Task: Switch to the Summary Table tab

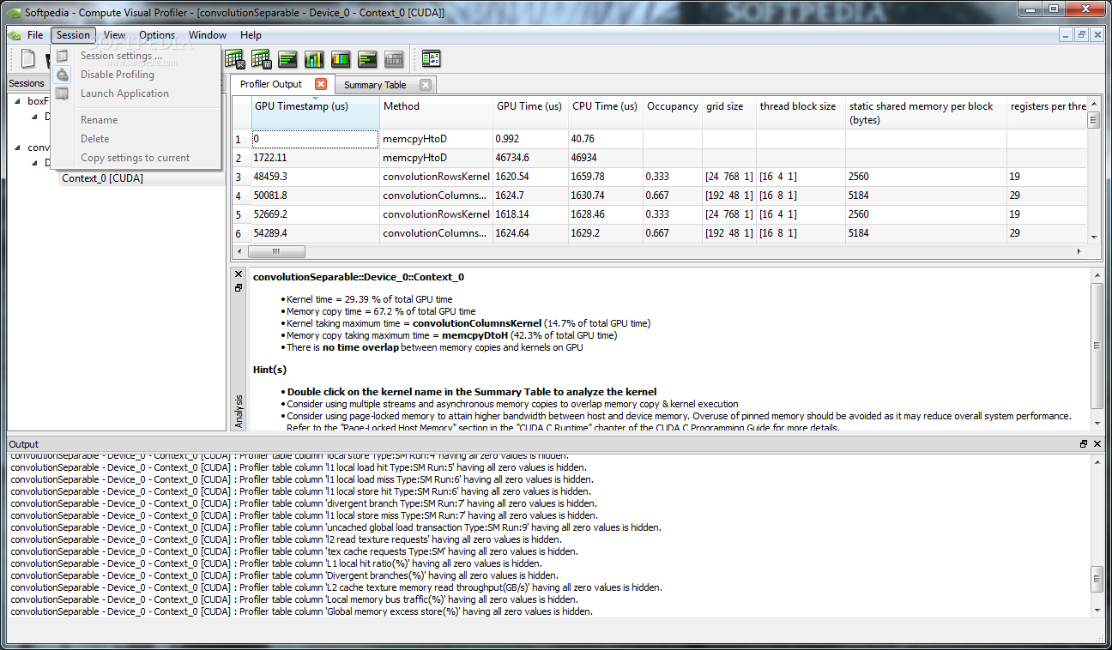Action: 375,85
